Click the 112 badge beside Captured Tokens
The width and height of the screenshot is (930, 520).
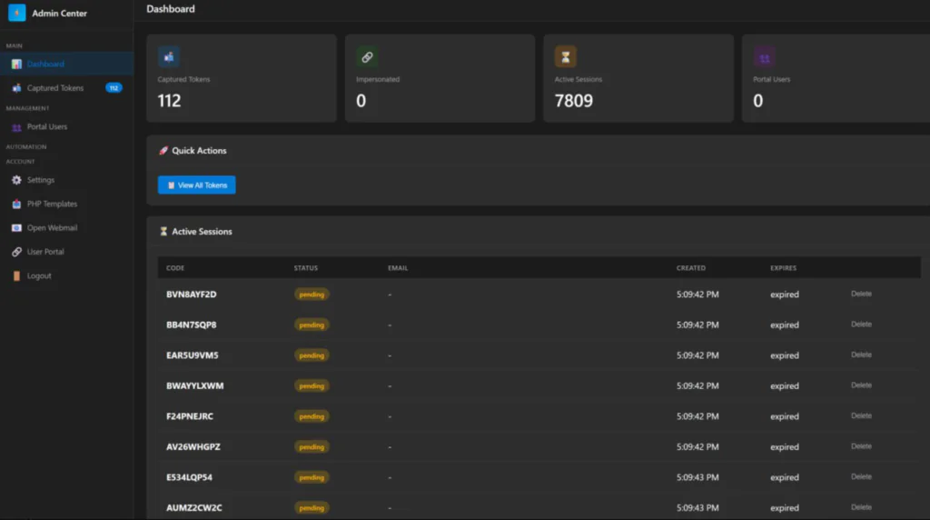(114, 88)
